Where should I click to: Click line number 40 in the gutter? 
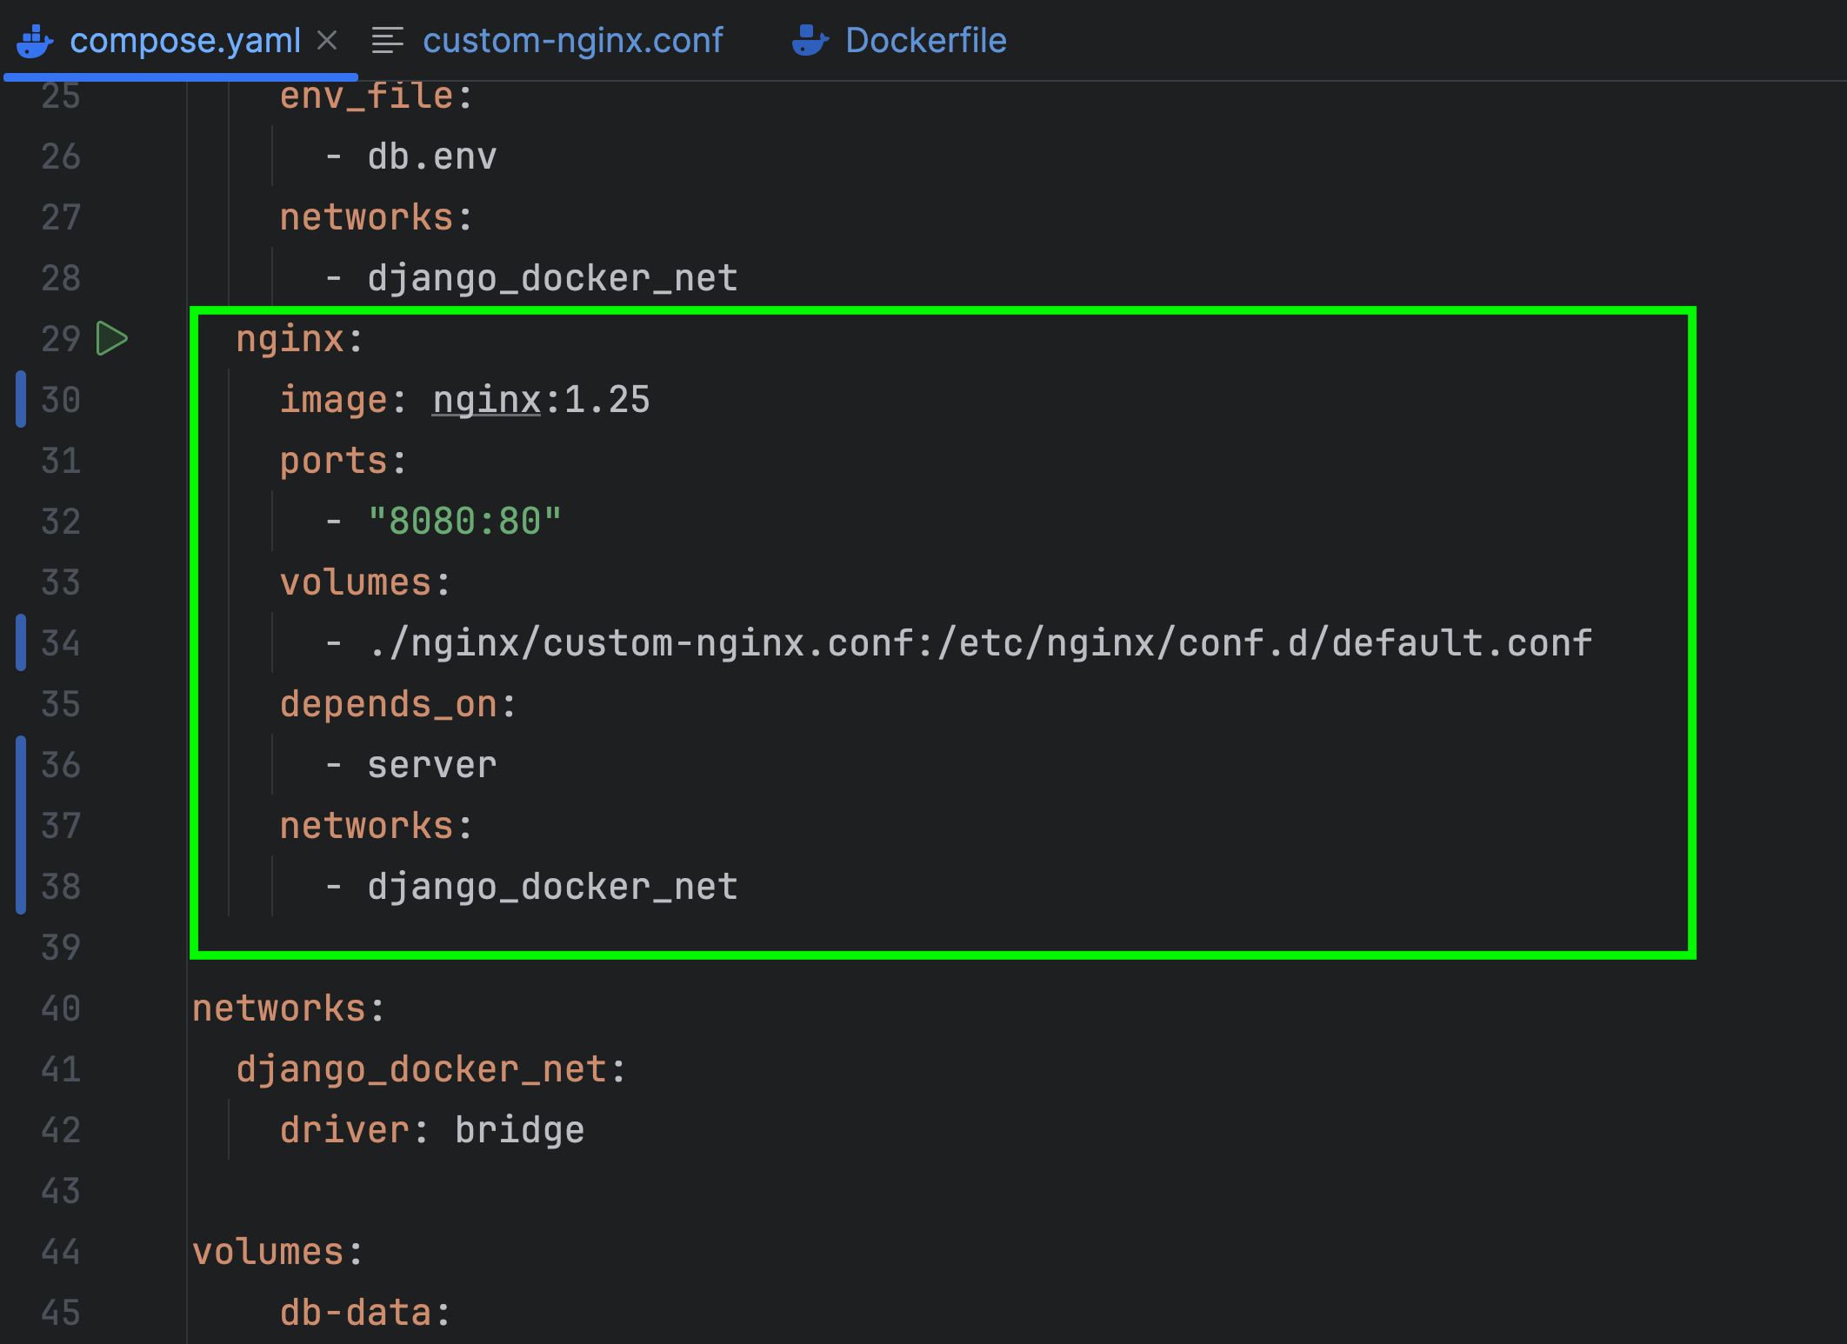click(61, 1008)
